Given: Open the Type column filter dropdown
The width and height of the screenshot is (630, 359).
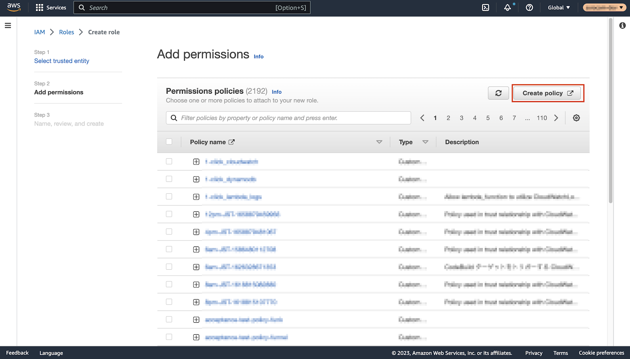Looking at the screenshot, I should click(425, 142).
